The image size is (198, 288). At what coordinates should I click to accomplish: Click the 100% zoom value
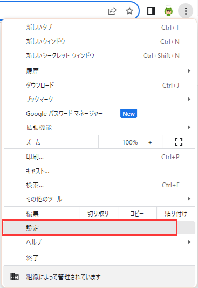(x=130, y=142)
